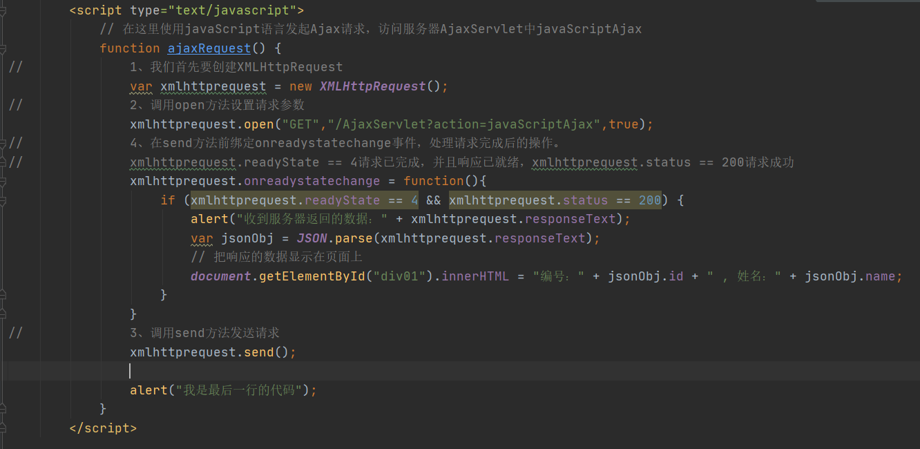Click the comment '3、调用send方法发送请求'
Image resolution: width=920 pixels, height=449 pixels.
pyautogui.click(x=204, y=333)
